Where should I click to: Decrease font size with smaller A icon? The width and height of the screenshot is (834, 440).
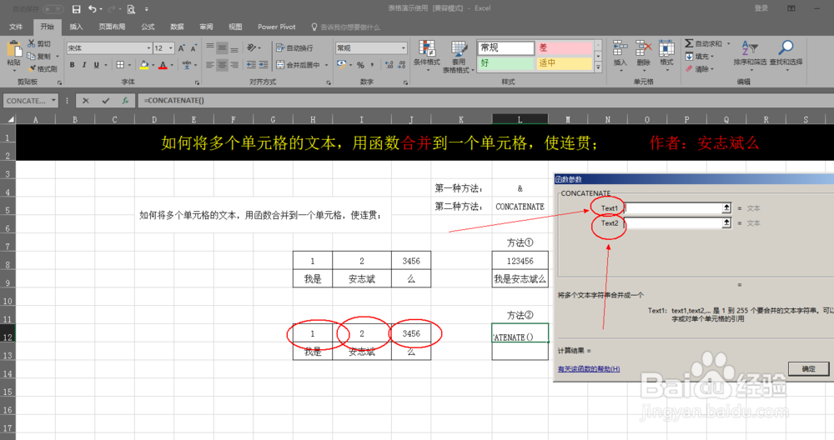(x=193, y=48)
